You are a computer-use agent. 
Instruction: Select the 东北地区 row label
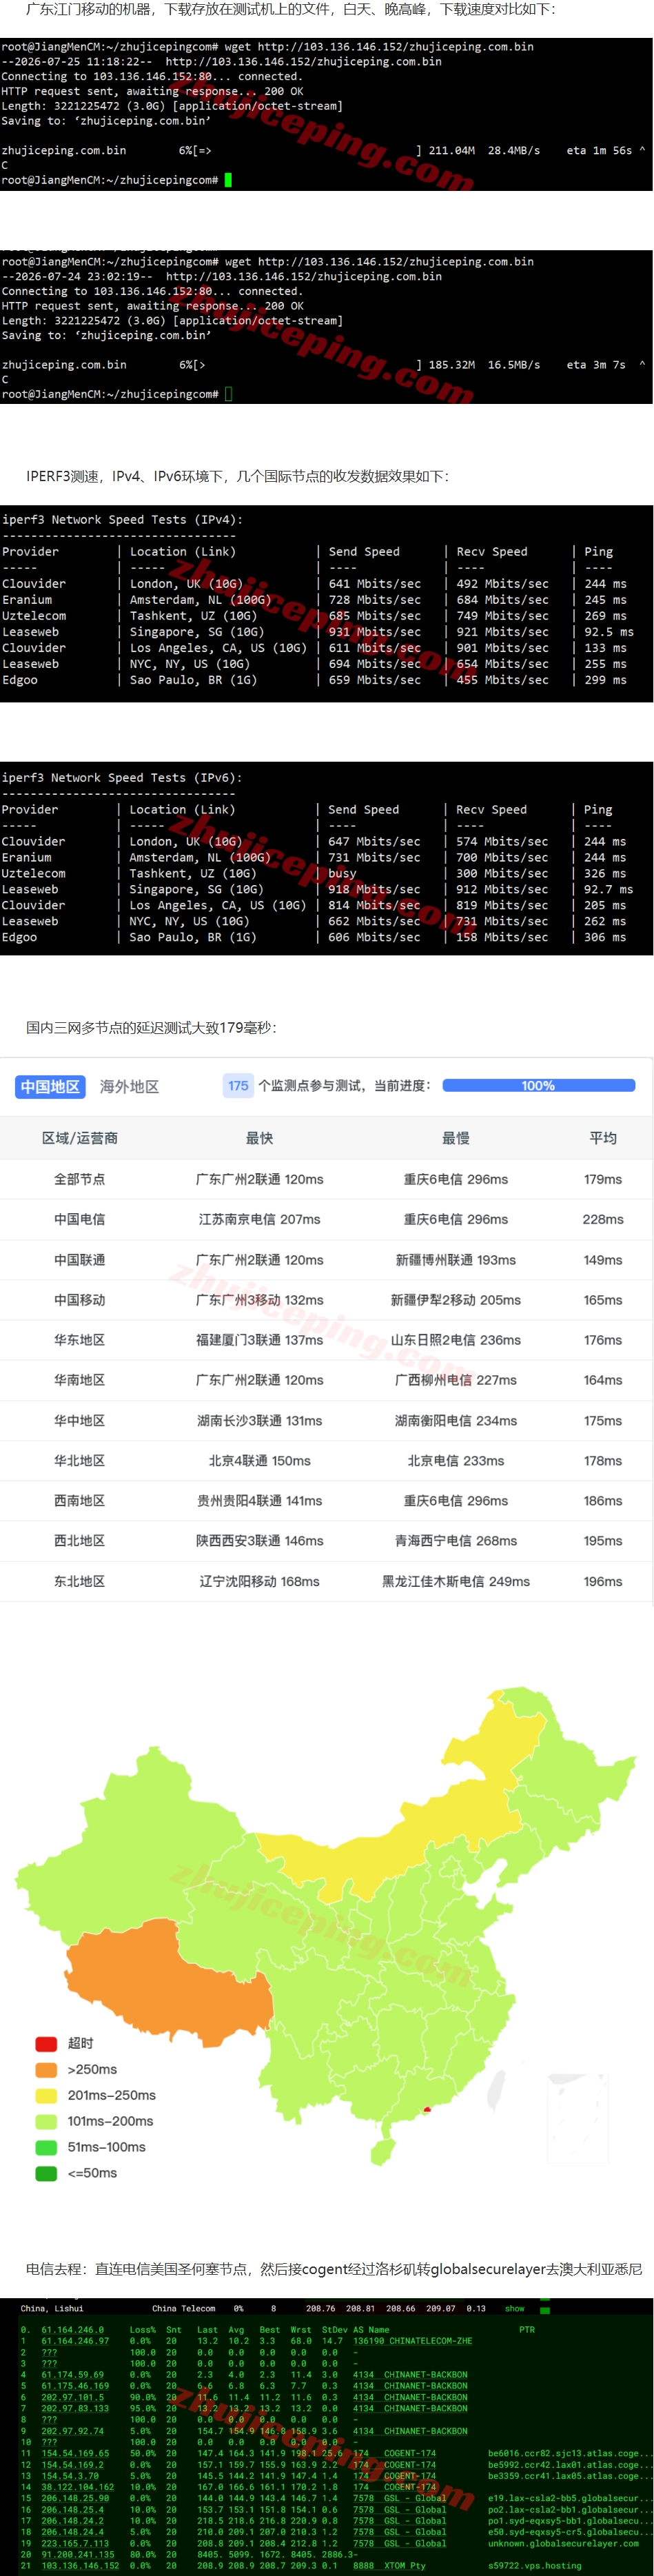click(x=80, y=1582)
